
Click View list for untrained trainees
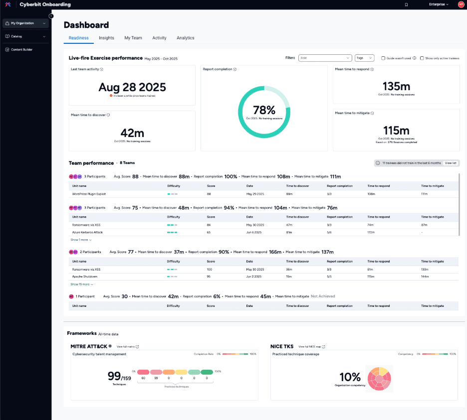(x=451, y=163)
